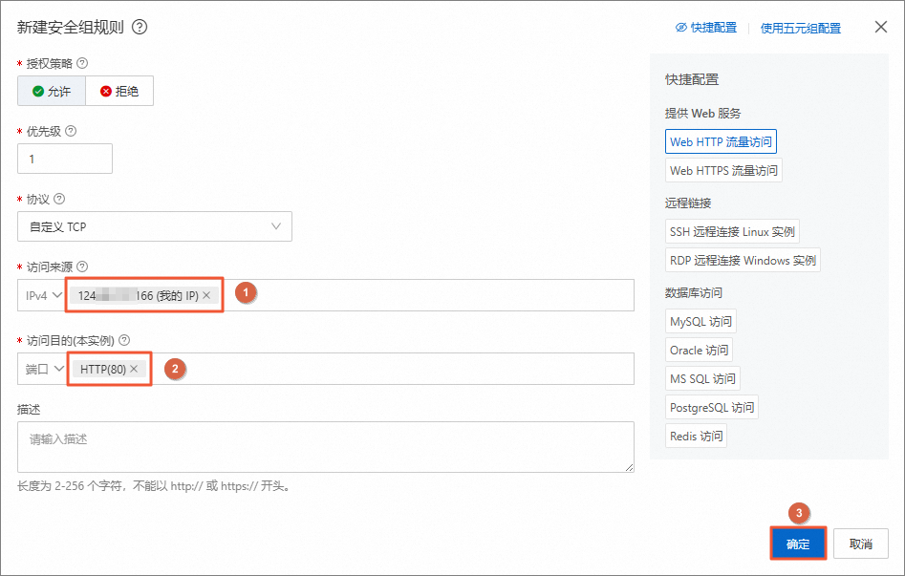Viewport: 905px width, 576px height.
Task: Choose Web HTTPS 流量访问 quick config
Action: [723, 170]
